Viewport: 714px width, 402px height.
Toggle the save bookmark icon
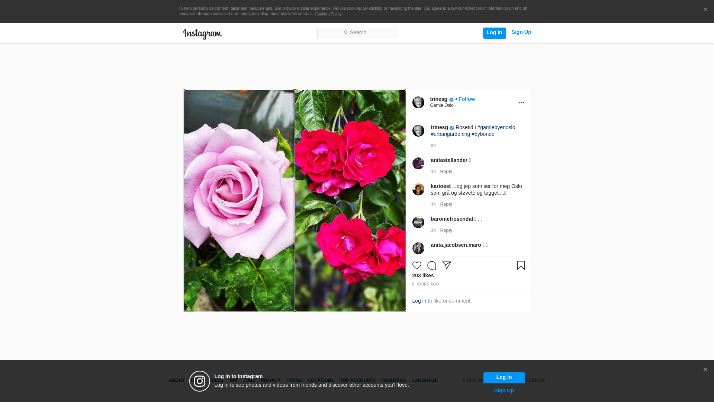point(521,265)
